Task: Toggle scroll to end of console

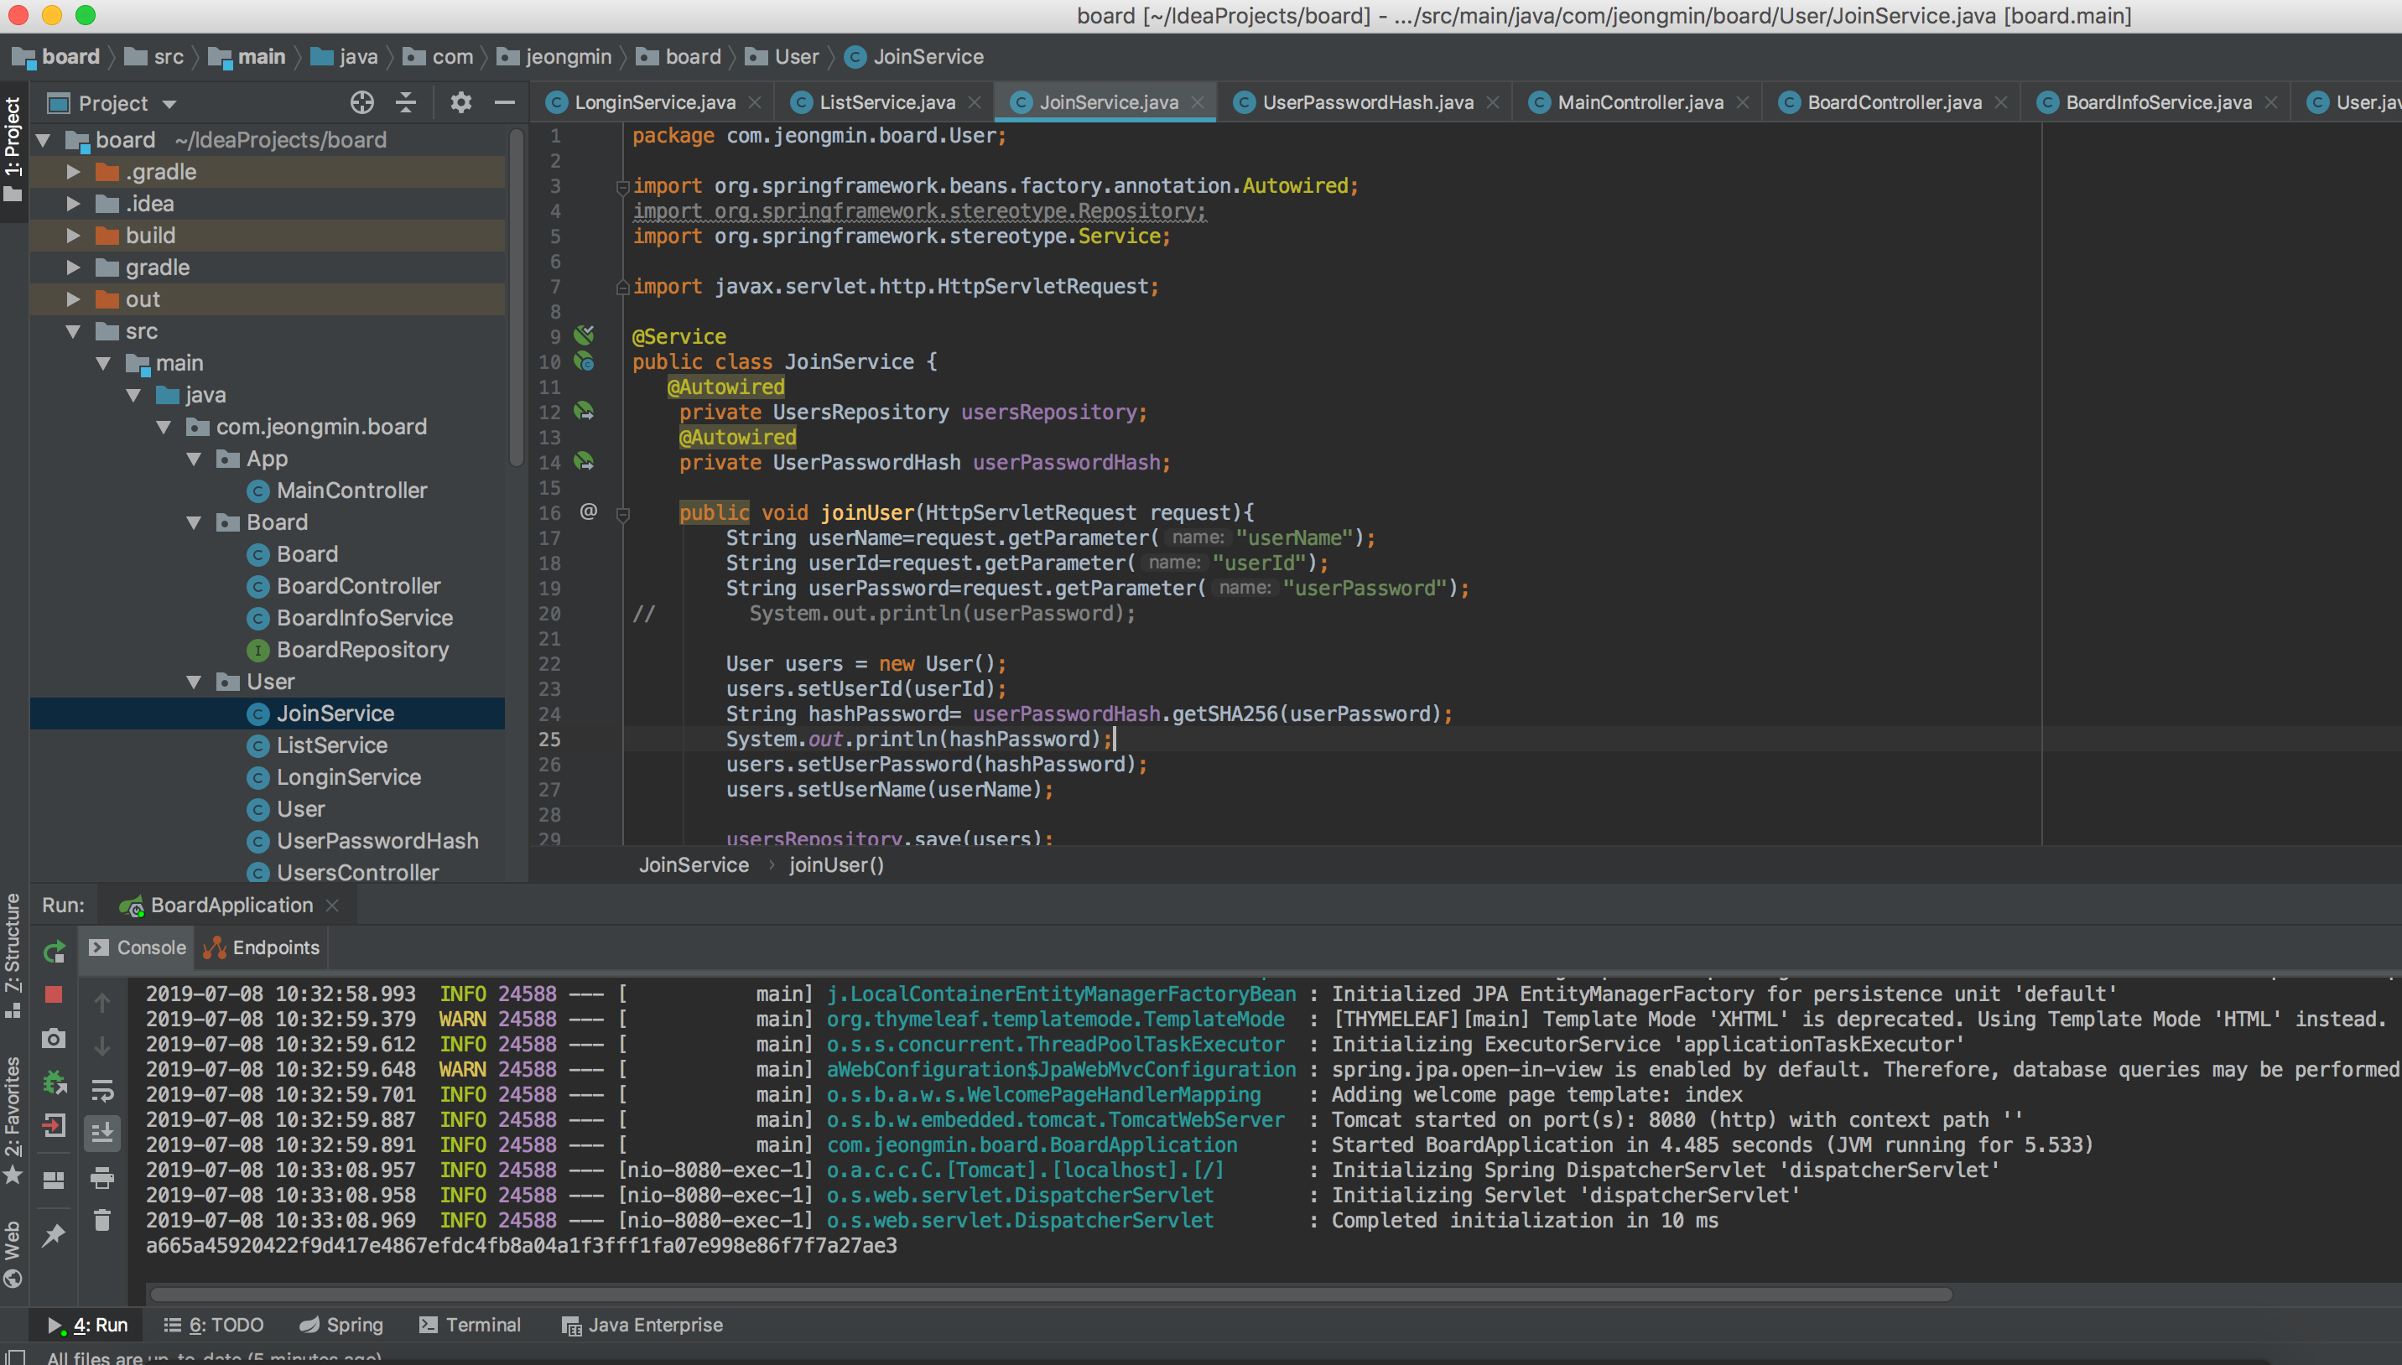Action: click(x=102, y=1133)
